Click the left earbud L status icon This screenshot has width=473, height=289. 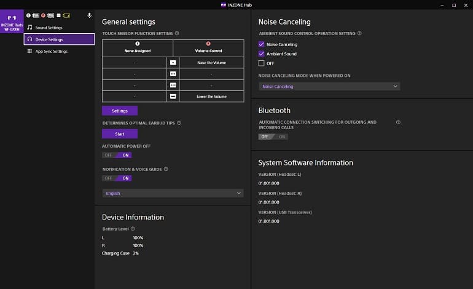(x=28, y=15)
